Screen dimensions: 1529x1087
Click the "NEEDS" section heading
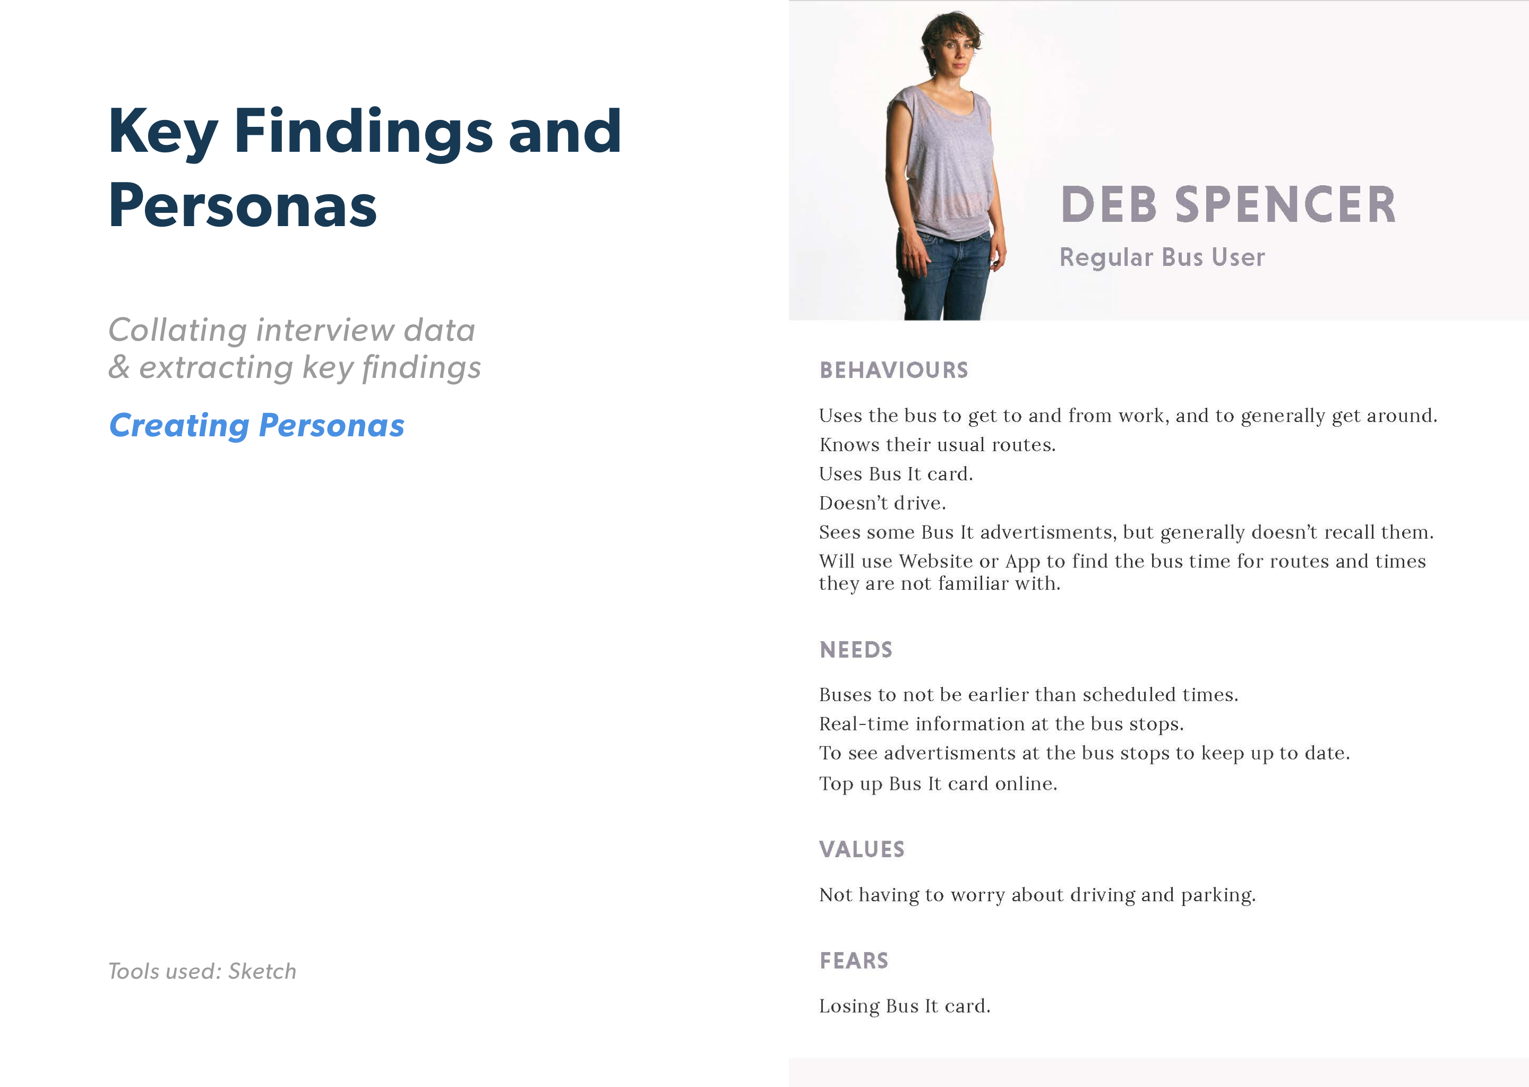click(855, 650)
